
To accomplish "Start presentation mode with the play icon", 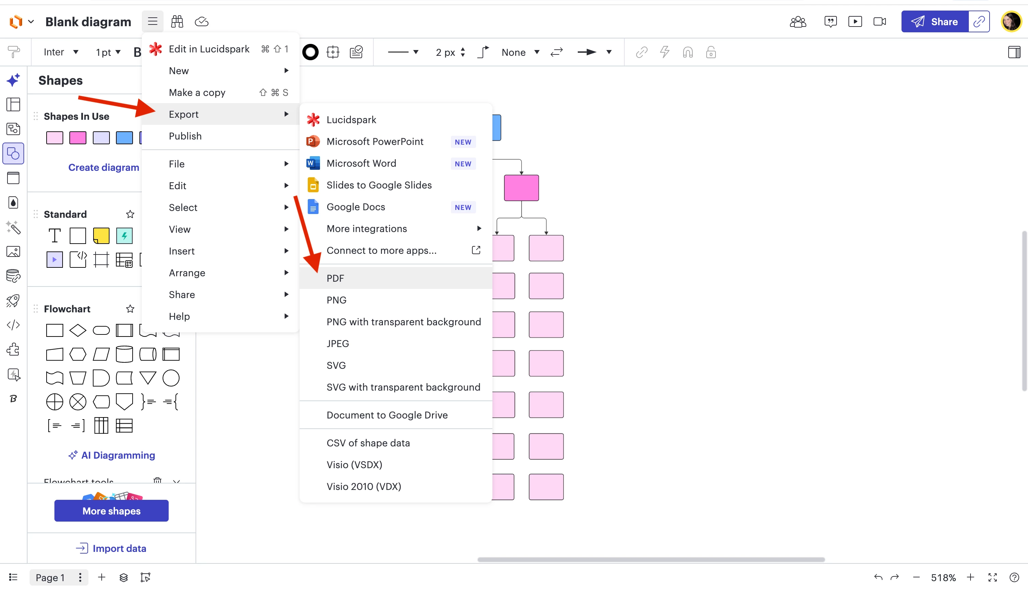I will click(x=855, y=21).
